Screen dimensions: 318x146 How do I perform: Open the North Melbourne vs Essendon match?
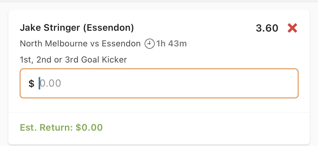click(80, 44)
